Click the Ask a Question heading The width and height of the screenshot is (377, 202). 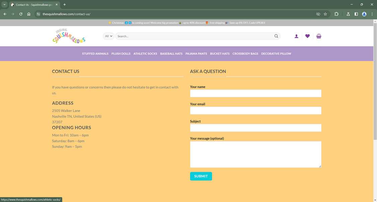pyautogui.click(x=208, y=71)
